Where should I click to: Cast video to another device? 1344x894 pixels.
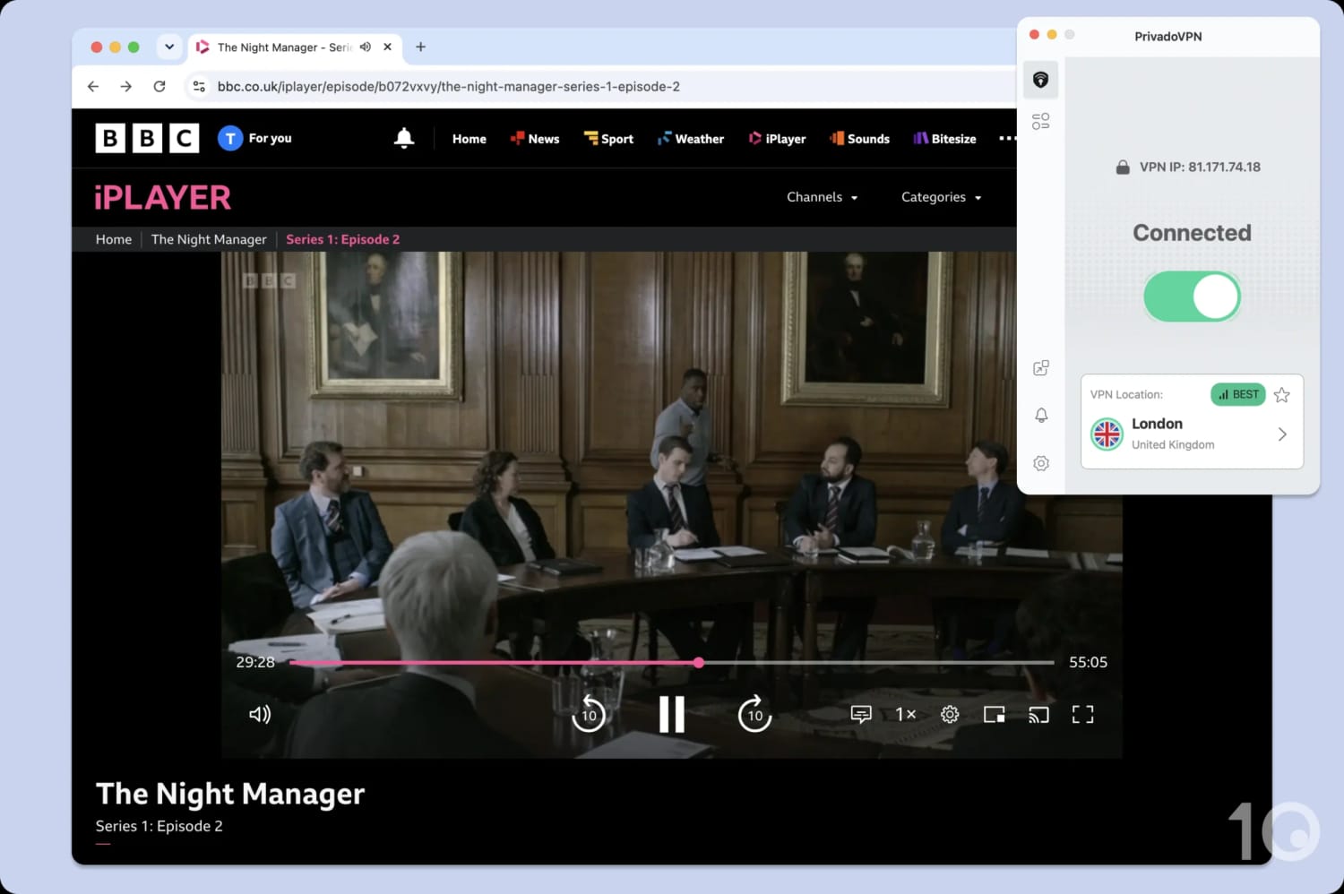click(x=1038, y=714)
